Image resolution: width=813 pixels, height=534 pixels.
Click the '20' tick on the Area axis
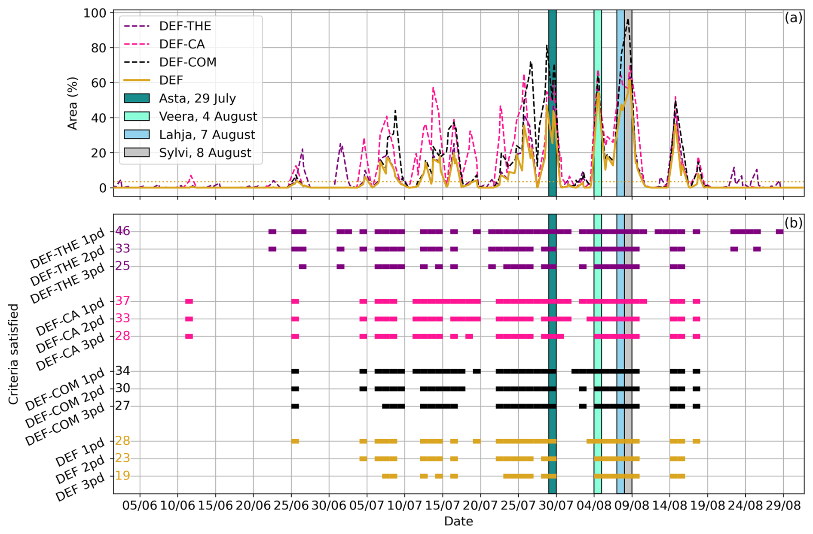[99, 153]
